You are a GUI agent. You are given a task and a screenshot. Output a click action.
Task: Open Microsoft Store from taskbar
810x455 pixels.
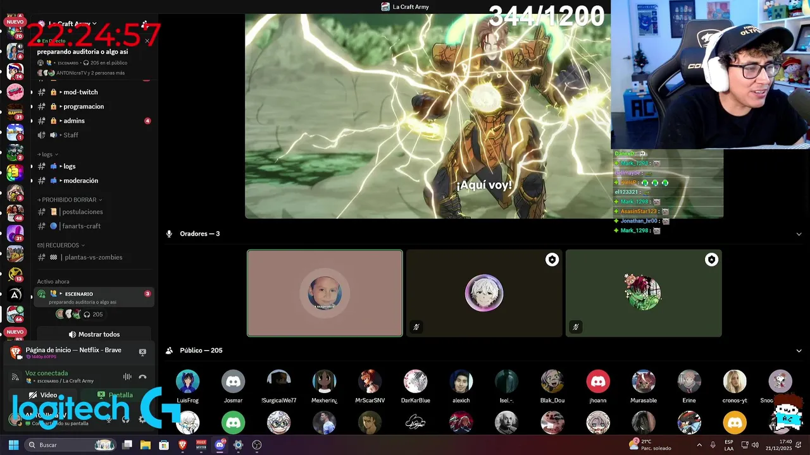click(x=164, y=445)
